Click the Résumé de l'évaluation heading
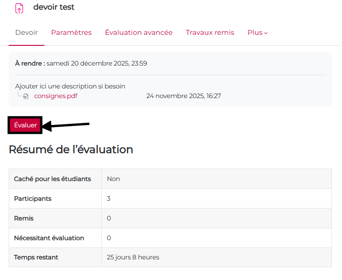The image size is (342, 280). coord(71,149)
